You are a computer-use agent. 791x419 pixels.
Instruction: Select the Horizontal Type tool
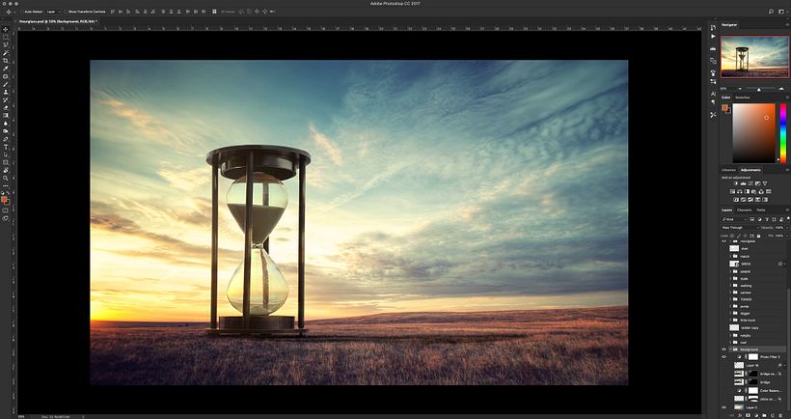(x=6, y=147)
